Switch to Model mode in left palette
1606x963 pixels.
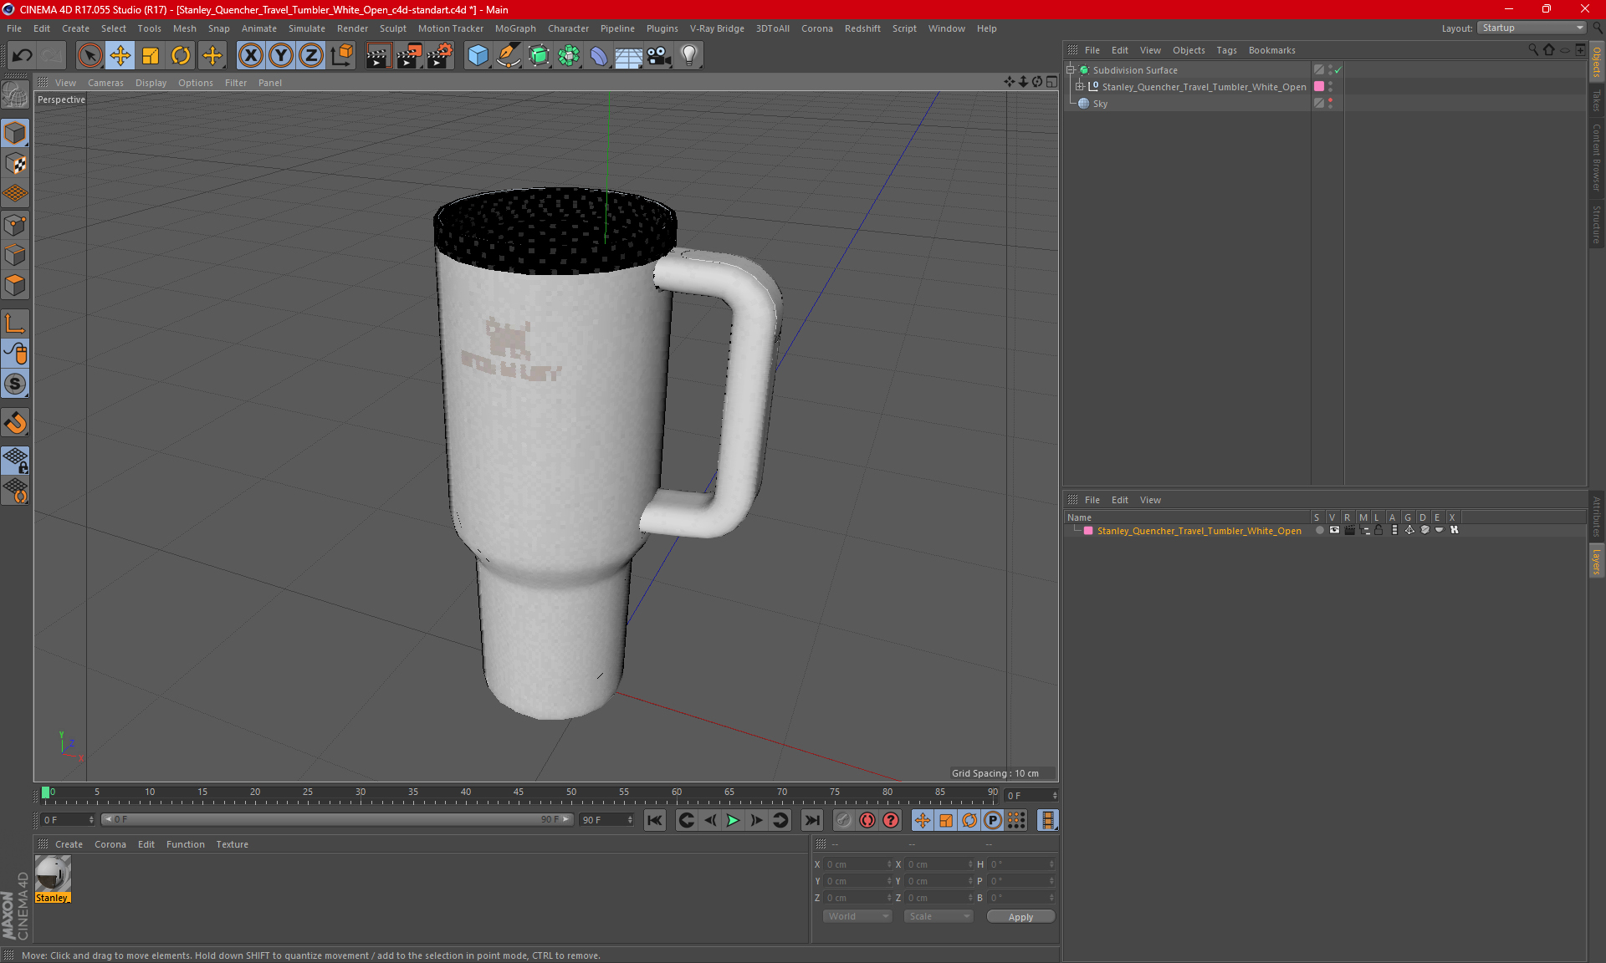(x=15, y=133)
